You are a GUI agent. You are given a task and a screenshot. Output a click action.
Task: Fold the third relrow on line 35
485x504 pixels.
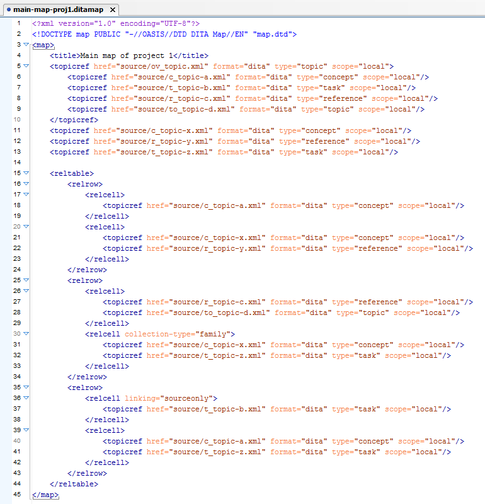(26, 387)
